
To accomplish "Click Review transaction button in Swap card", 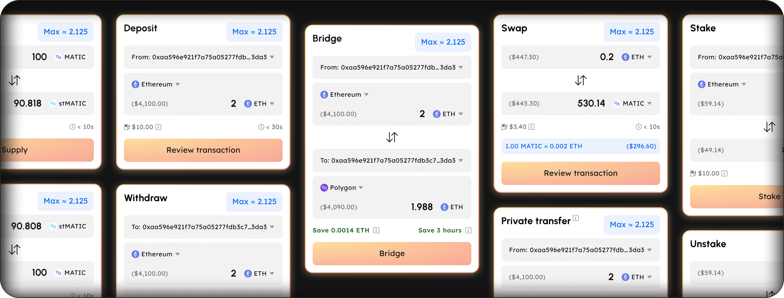I will [x=580, y=173].
